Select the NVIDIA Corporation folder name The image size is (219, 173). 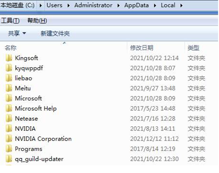pyautogui.click(x=43, y=139)
